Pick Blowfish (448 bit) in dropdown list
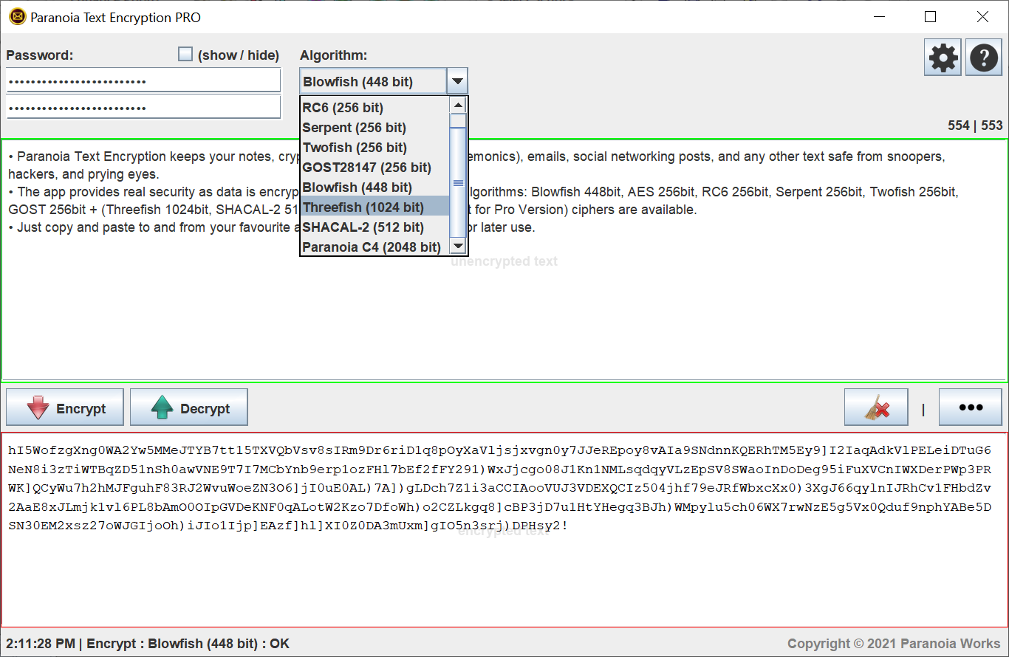The height and width of the screenshot is (657, 1009). 374,188
